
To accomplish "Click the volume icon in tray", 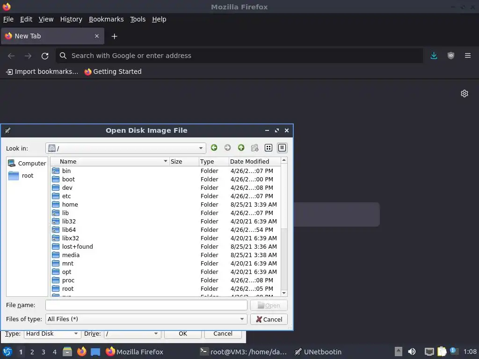I will (412, 352).
